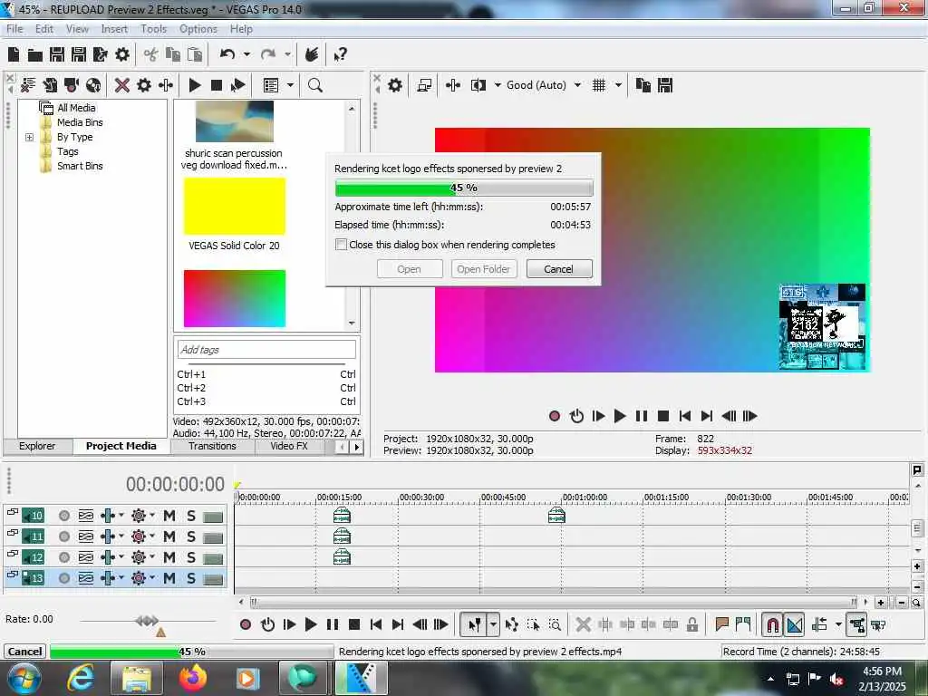Remove selected media with the red X
Screen dimensions: 928x696
pyautogui.click(x=122, y=85)
